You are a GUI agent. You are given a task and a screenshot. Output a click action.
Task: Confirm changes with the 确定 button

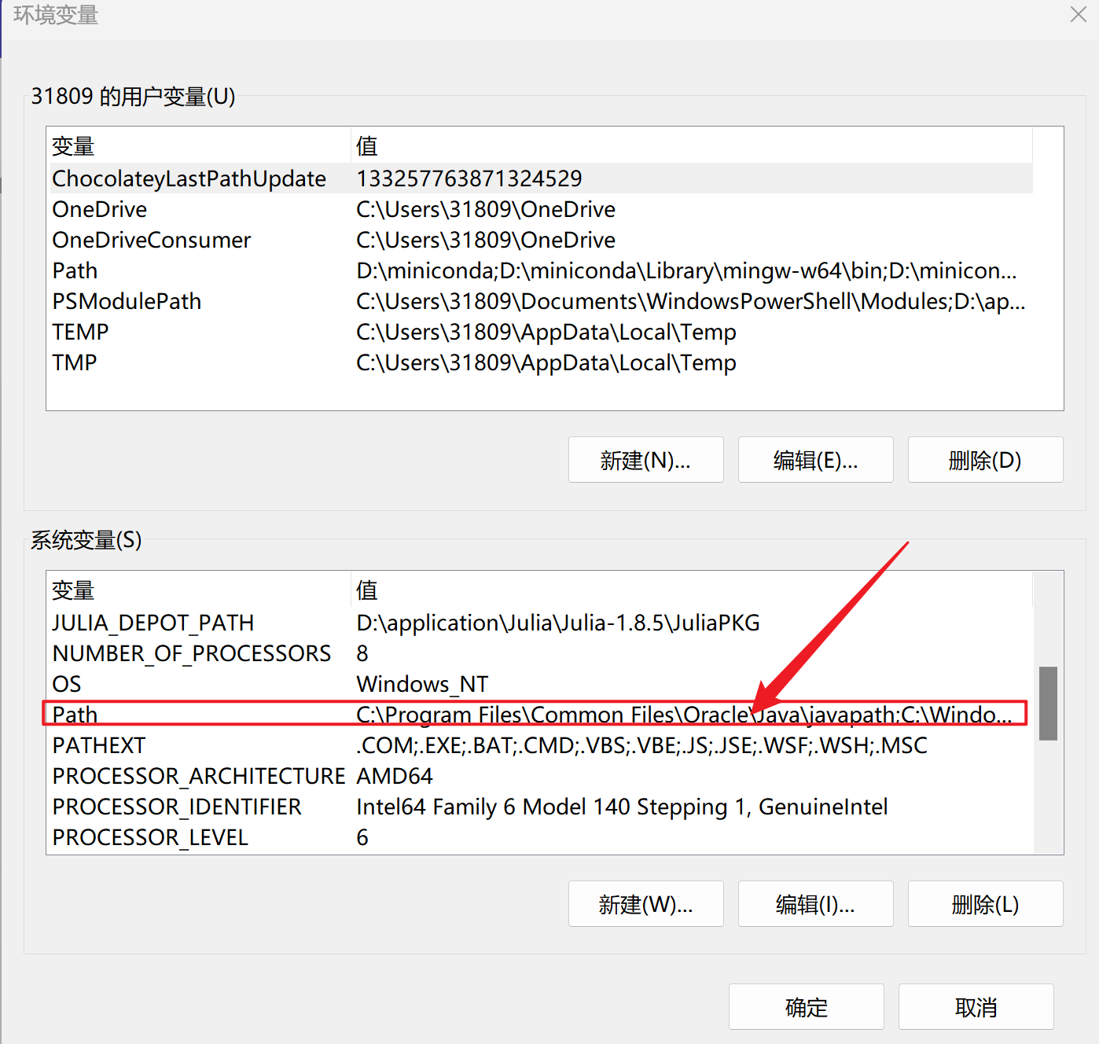pos(806,1007)
